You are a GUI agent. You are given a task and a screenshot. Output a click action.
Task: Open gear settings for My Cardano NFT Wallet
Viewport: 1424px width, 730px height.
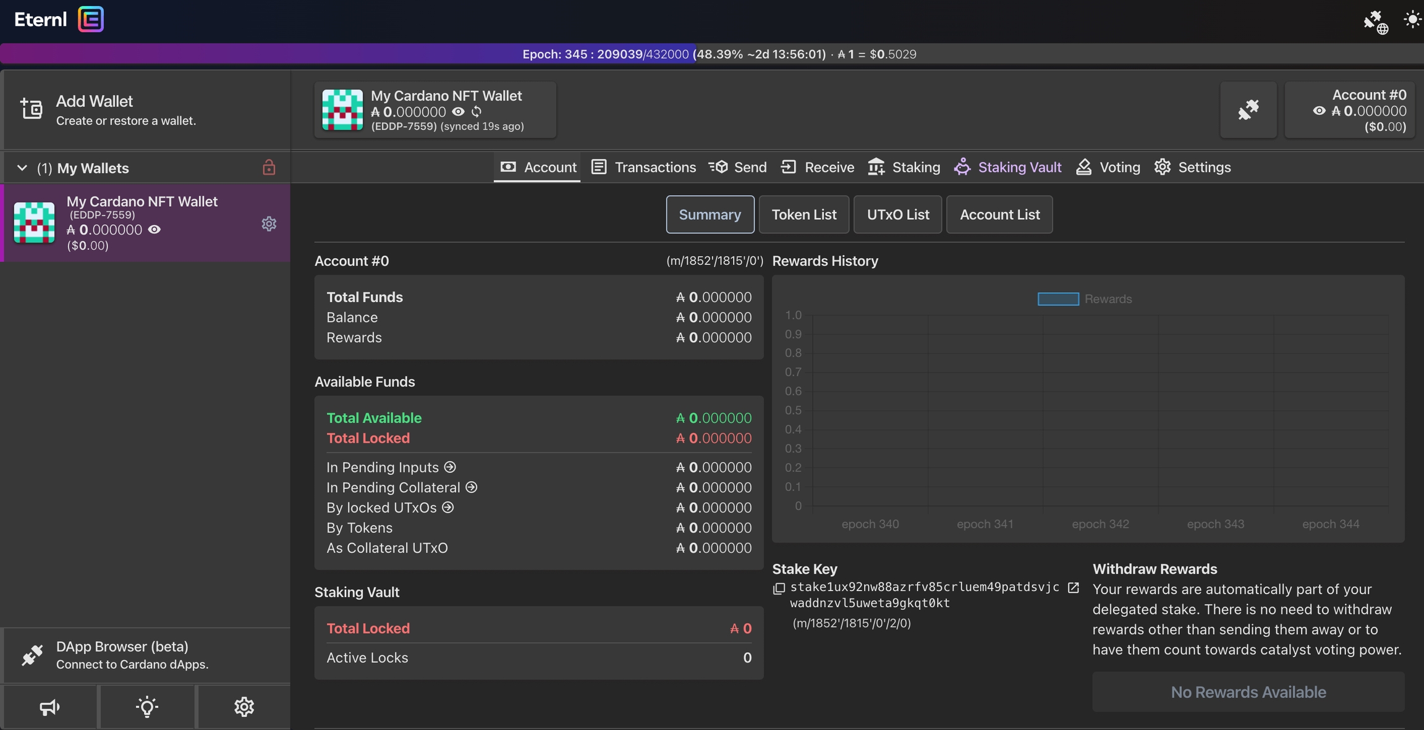(x=269, y=224)
